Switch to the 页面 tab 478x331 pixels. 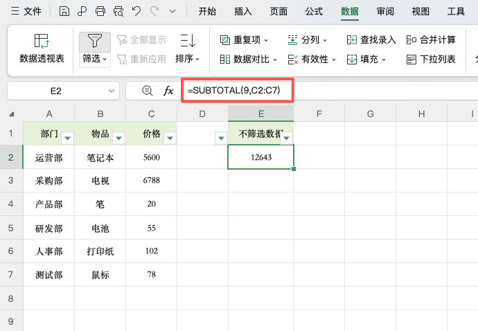[278, 12]
